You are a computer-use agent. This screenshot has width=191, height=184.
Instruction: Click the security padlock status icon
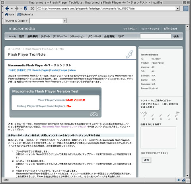(x=184, y=180)
